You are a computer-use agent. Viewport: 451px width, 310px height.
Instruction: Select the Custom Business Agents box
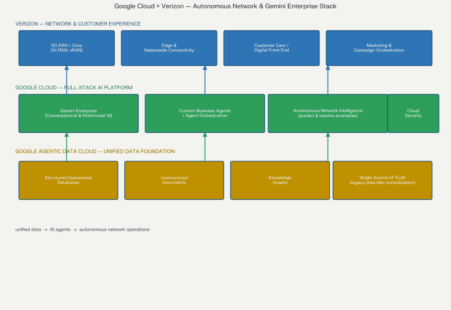[x=205, y=113]
